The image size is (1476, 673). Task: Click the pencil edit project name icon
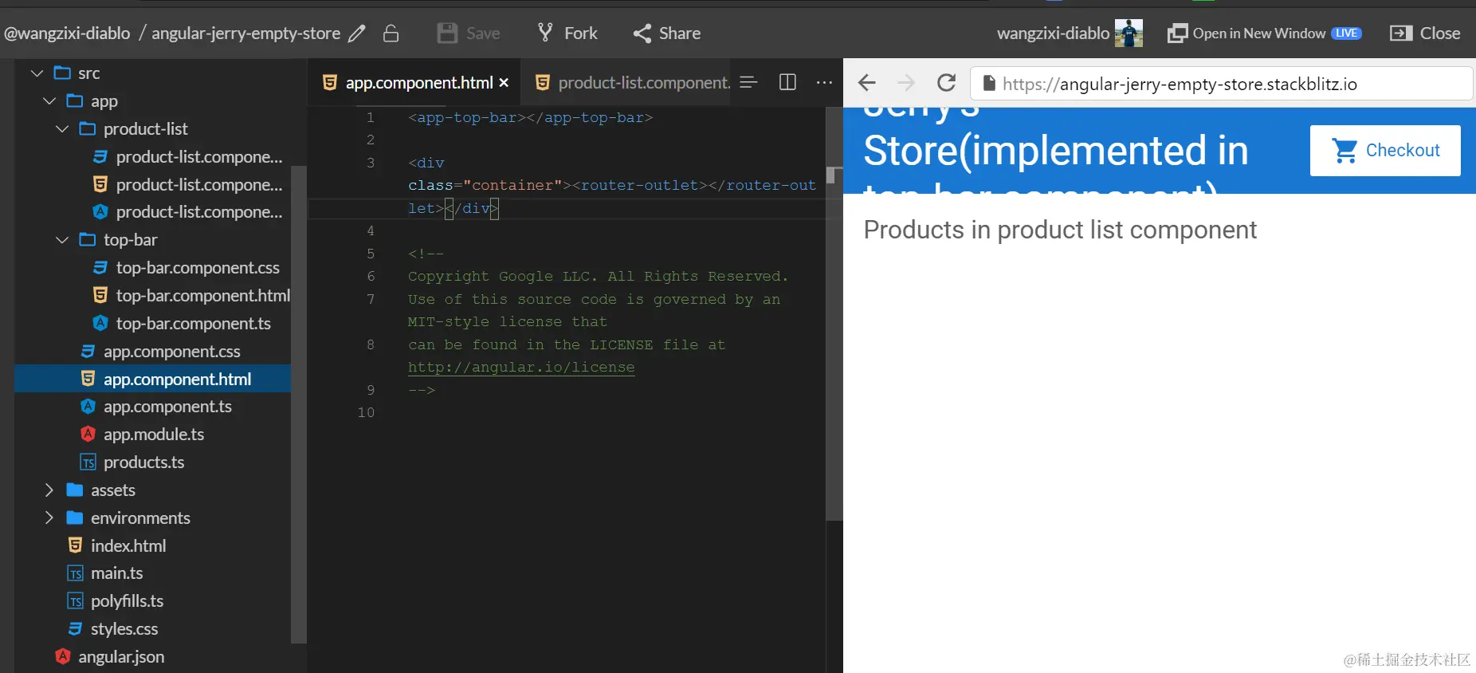click(x=357, y=33)
